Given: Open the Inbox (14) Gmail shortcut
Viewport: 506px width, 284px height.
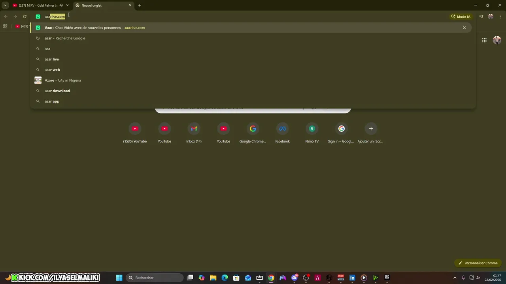Looking at the screenshot, I should point(194,133).
